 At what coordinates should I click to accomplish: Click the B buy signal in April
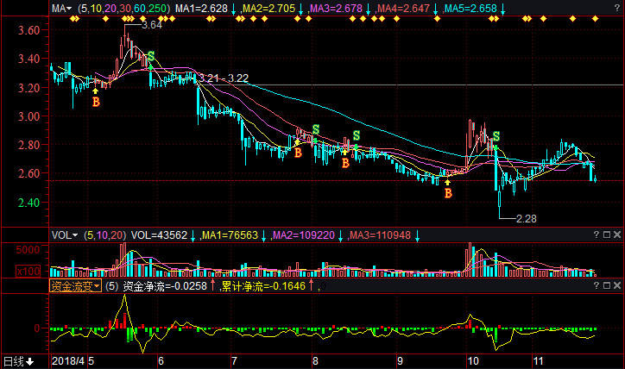[x=96, y=102]
